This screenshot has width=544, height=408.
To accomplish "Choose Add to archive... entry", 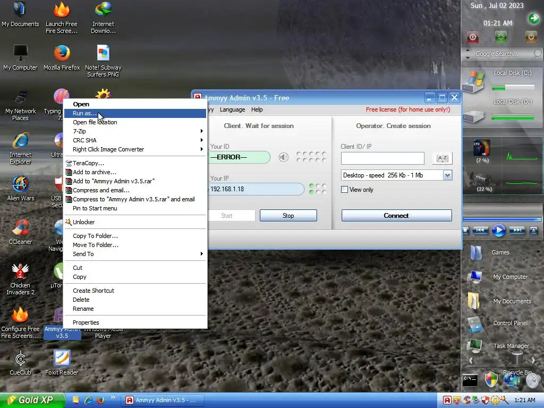I will [x=135, y=172].
